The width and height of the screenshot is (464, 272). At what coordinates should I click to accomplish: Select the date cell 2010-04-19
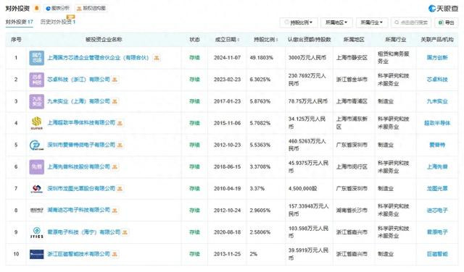[x=227, y=188]
